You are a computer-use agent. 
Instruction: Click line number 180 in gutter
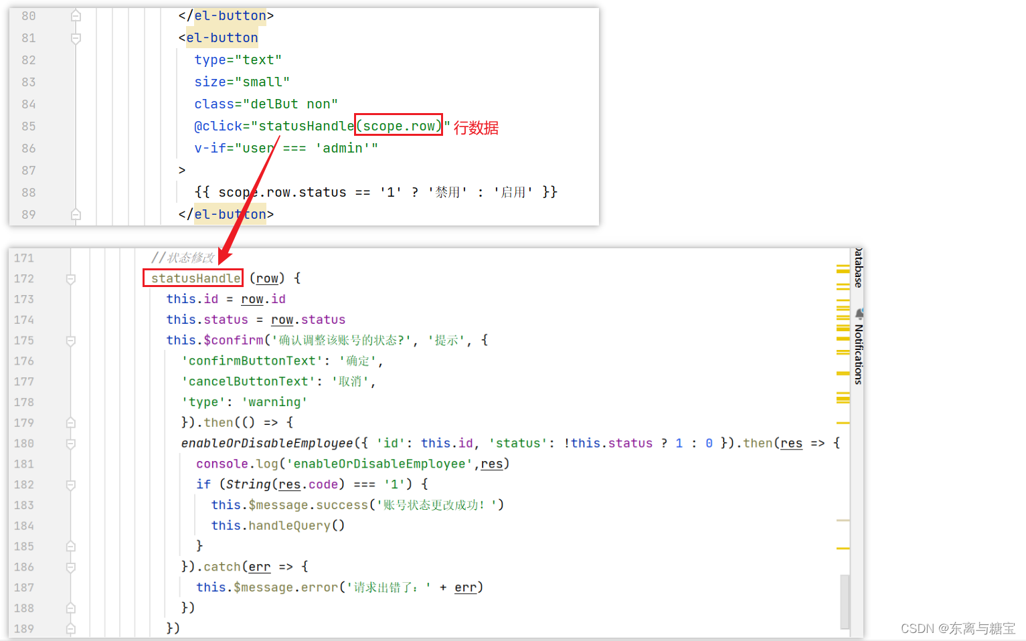[x=24, y=444]
